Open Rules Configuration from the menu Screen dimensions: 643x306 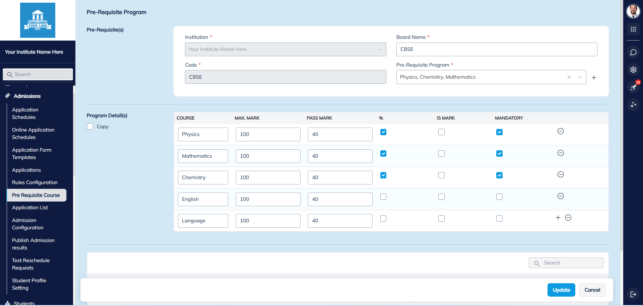coord(35,182)
